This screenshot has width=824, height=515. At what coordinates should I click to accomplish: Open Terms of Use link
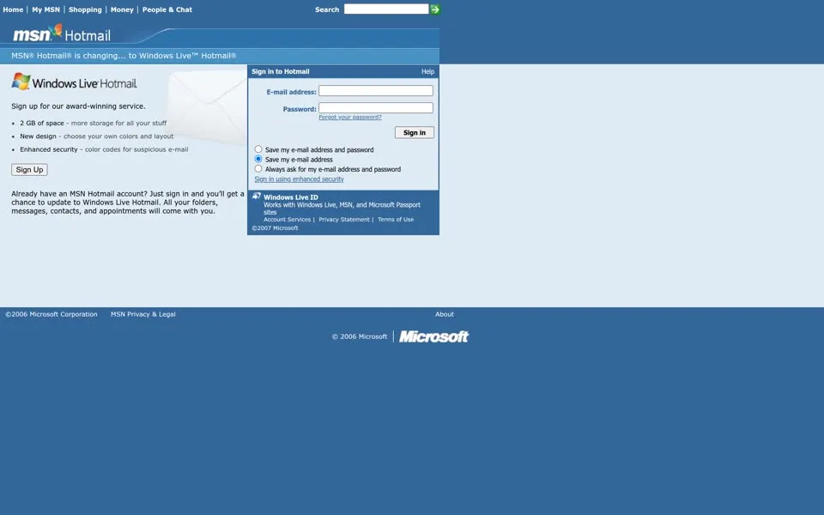tap(396, 220)
